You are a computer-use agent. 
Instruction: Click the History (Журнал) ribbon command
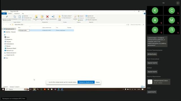[x=80, y=20]
